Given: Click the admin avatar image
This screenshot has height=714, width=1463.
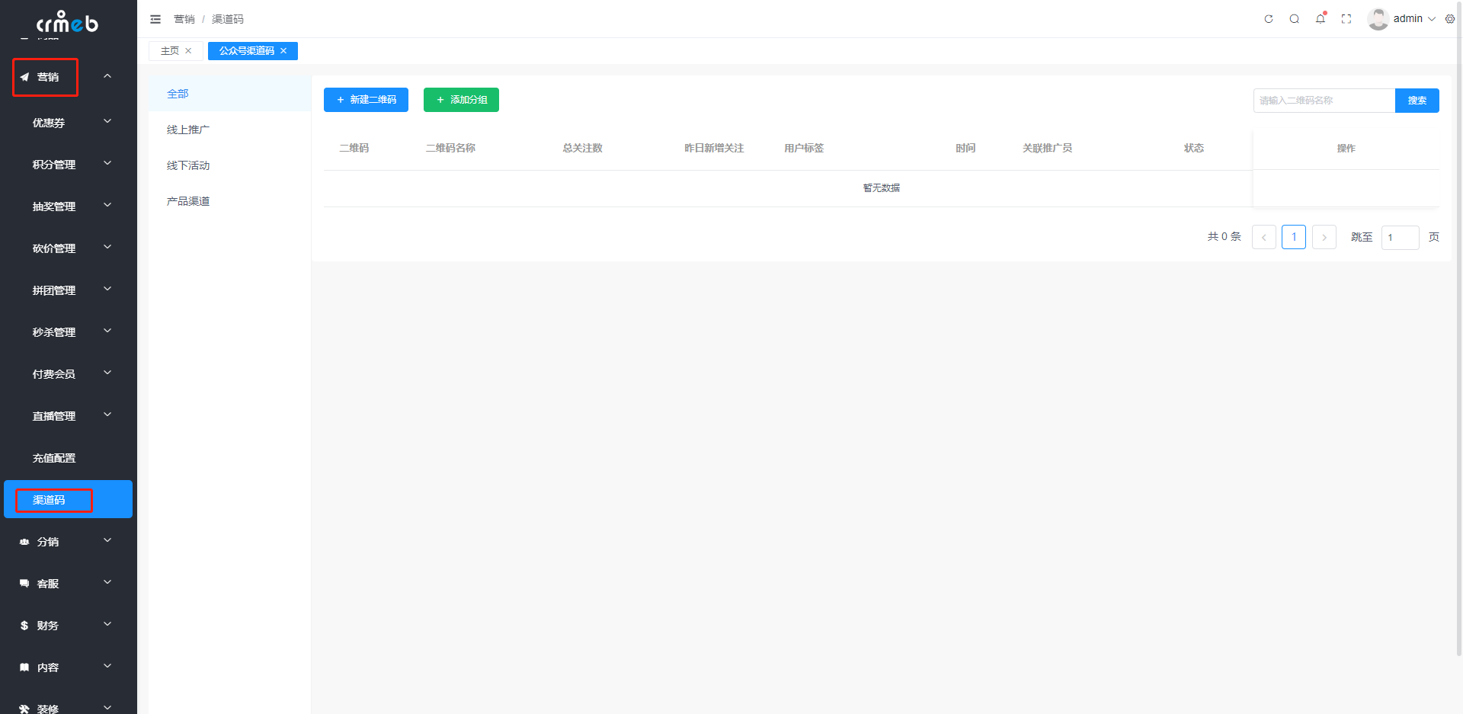Looking at the screenshot, I should (x=1378, y=19).
